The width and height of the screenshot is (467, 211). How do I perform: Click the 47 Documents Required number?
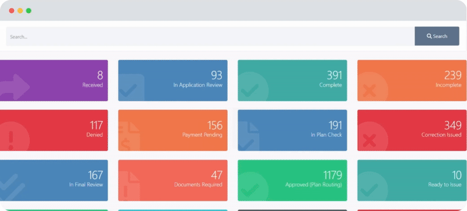[x=217, y=175]
